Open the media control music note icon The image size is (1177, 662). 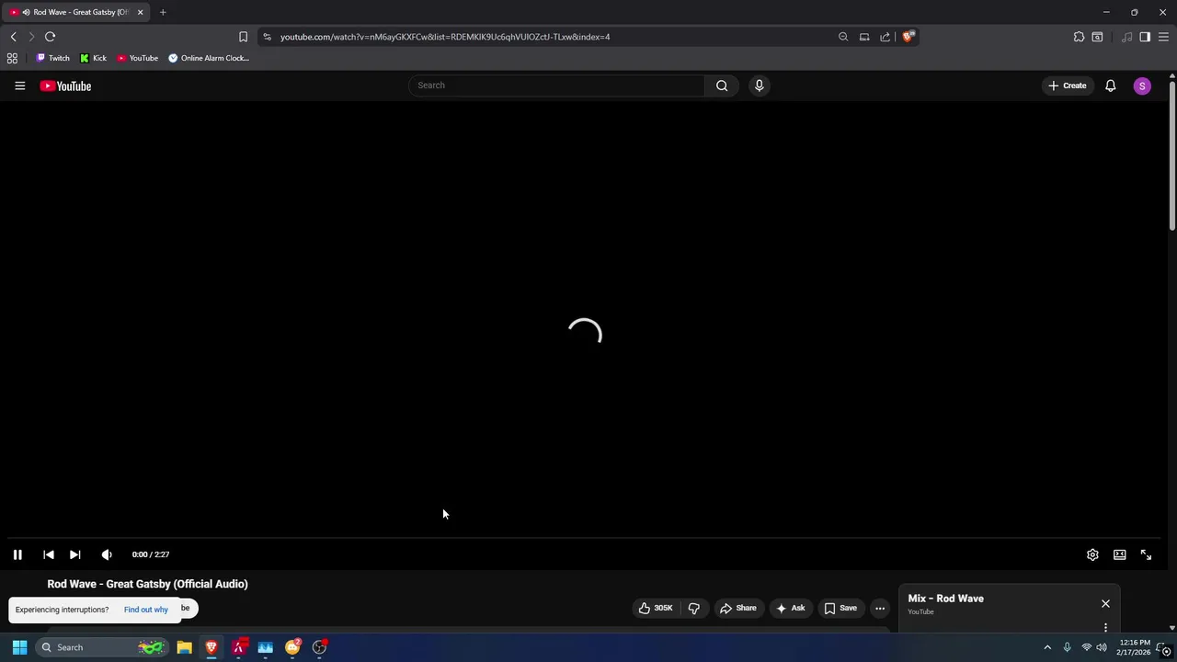(1126, 37)
